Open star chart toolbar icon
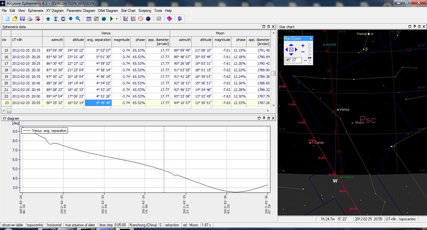The width and height of the screenshot is (427, 230). [148, 19]
